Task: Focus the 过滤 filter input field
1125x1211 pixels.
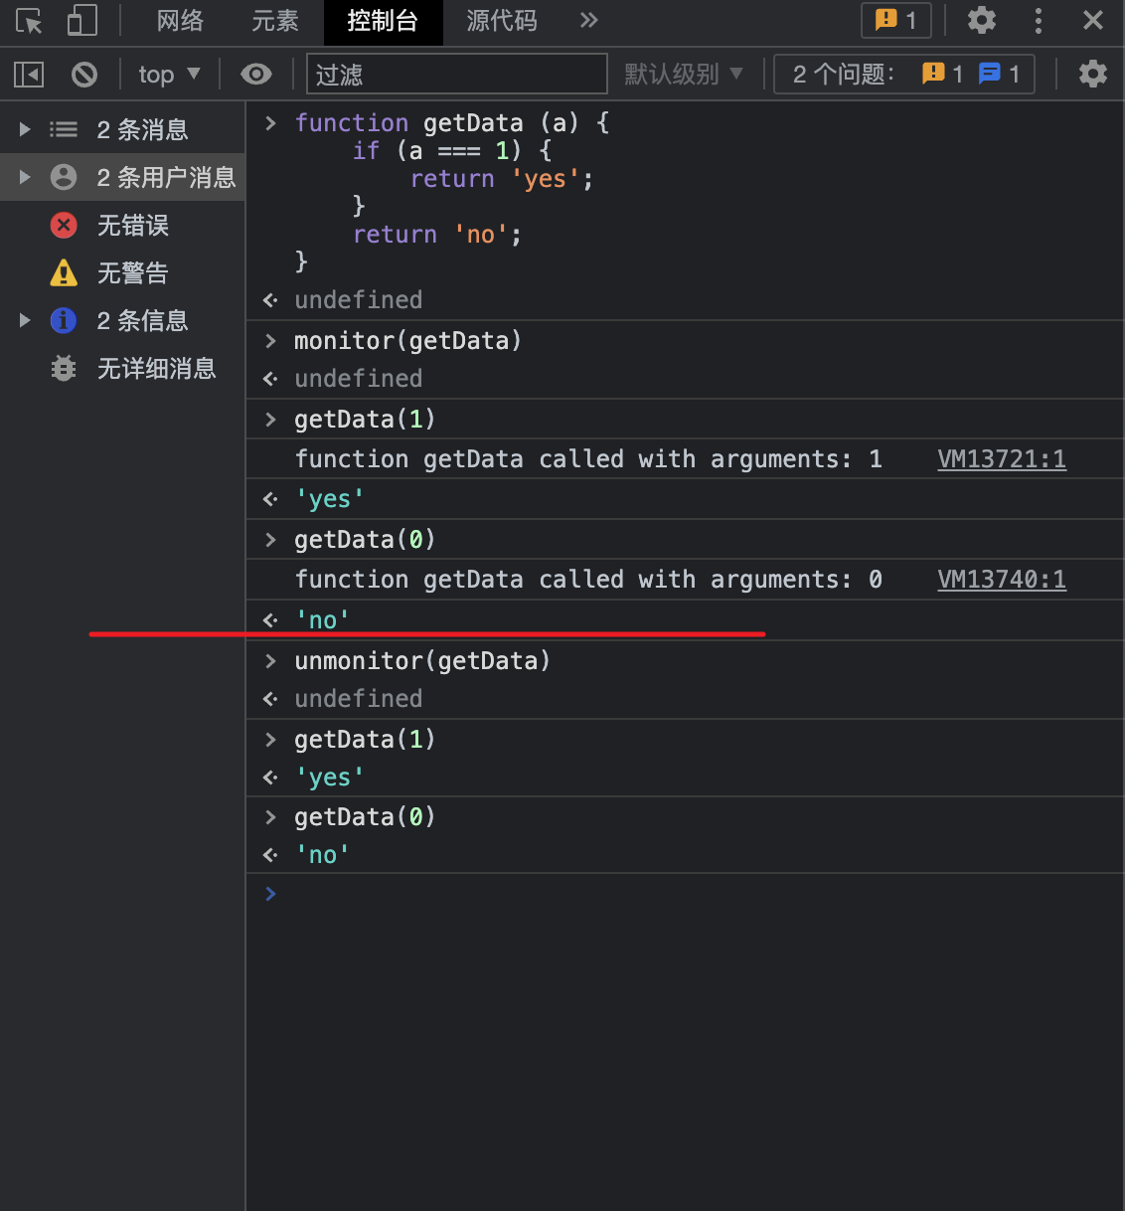Action: [x=457, y=75]
